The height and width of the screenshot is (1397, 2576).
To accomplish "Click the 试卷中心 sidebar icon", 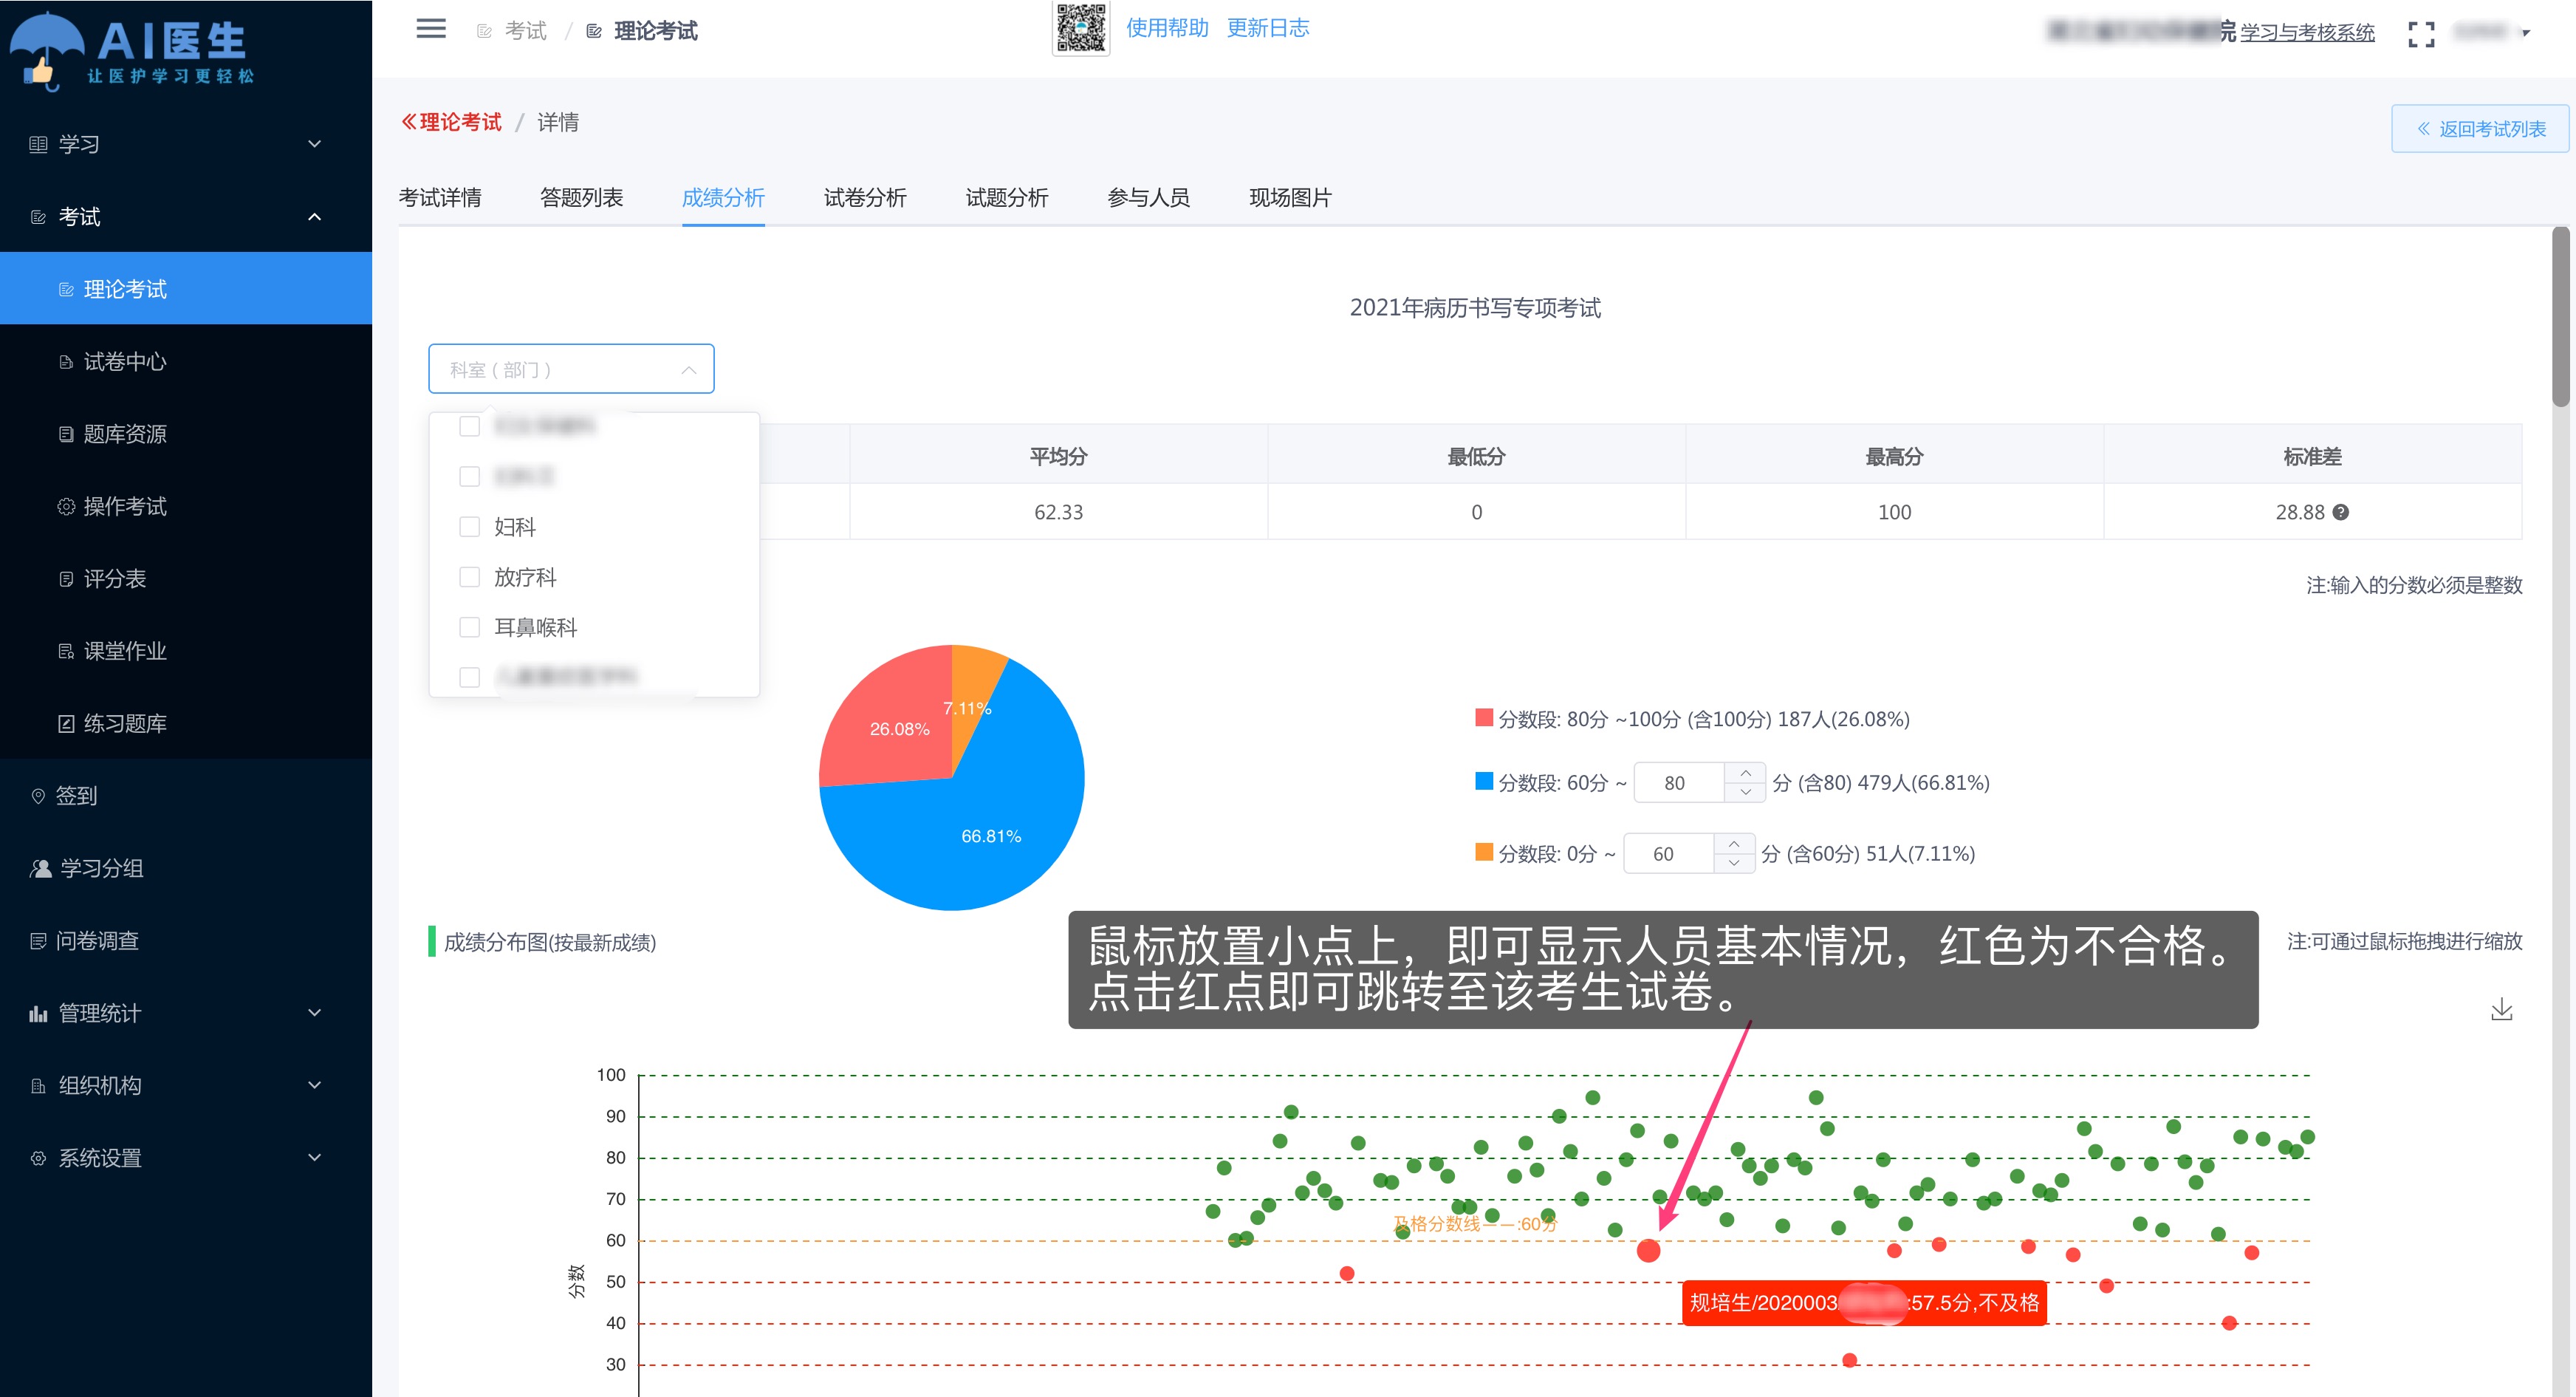I will [x=66, y=362].
